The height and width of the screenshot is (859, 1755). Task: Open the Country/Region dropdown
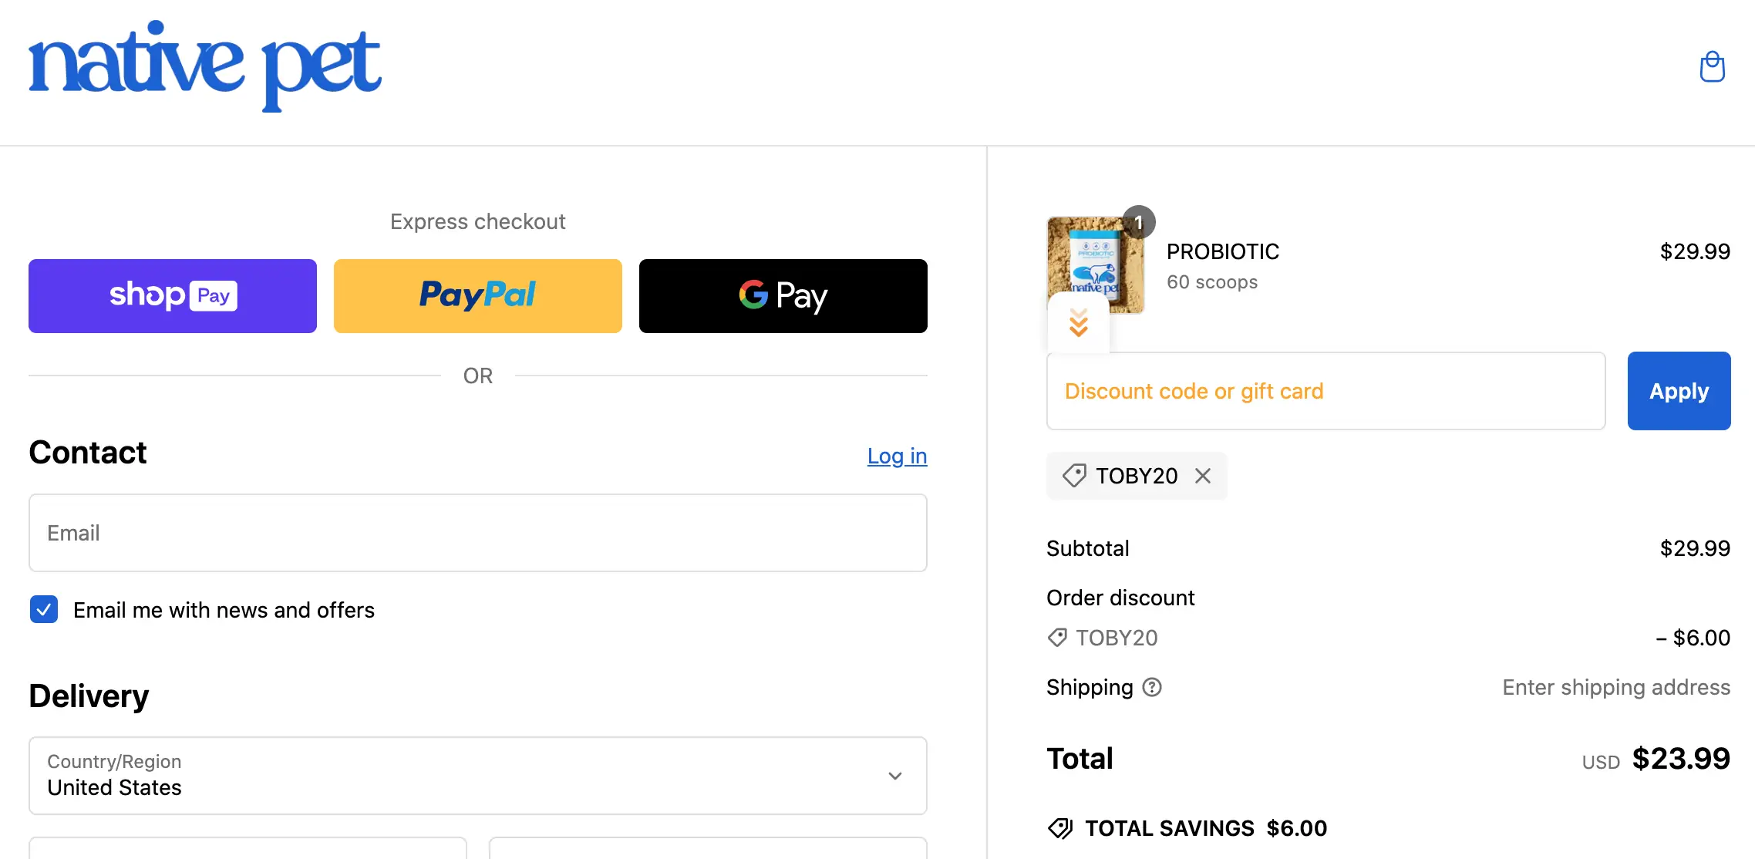click(477, 776)
